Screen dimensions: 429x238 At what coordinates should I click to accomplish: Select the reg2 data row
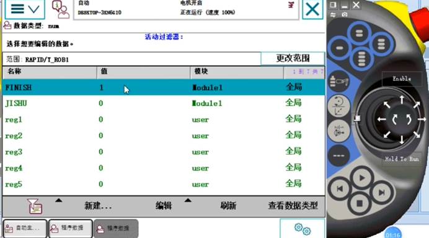[164, 136]
